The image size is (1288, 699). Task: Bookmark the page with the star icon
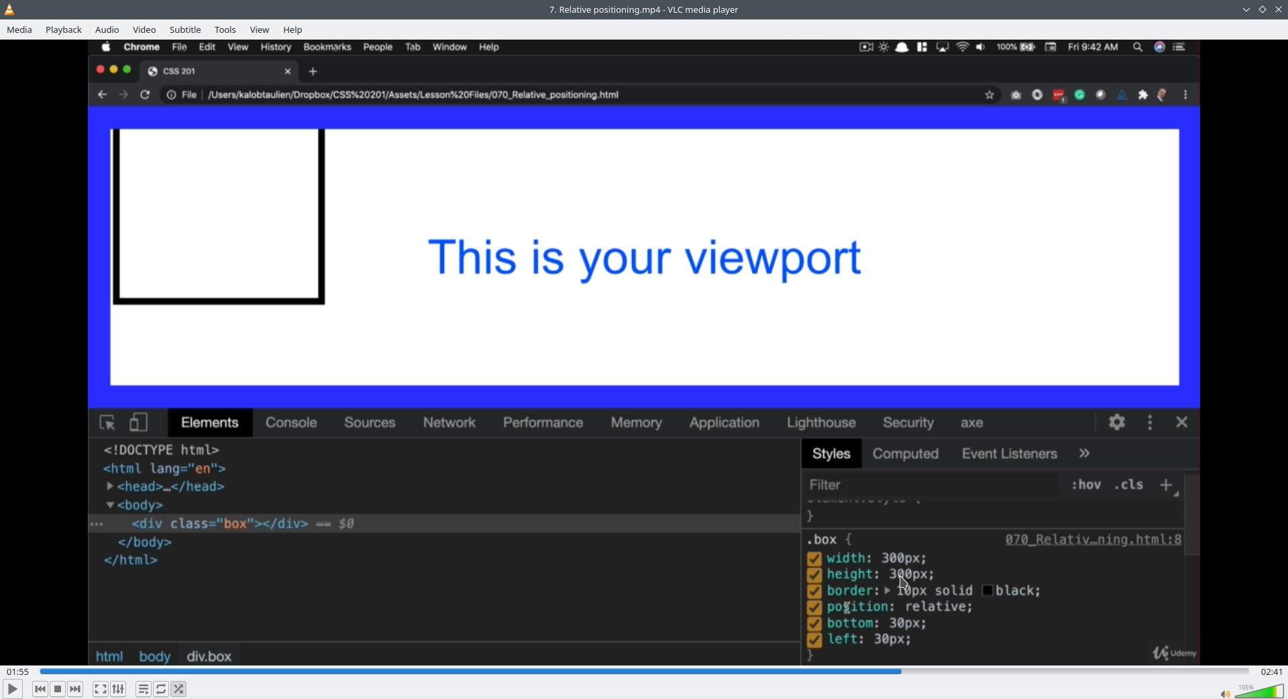(989, 95)
